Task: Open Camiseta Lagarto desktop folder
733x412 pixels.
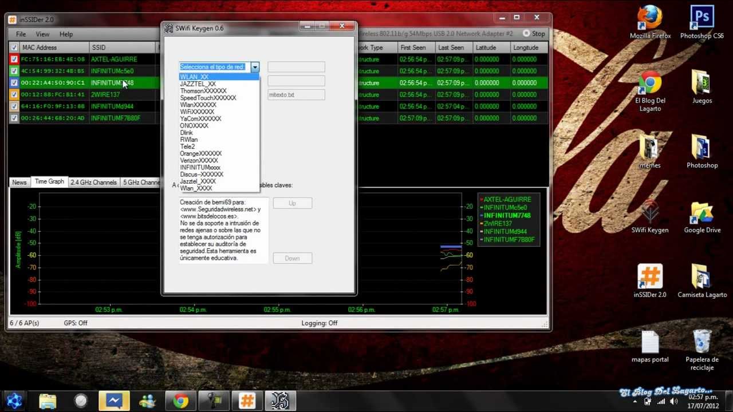Action: point(702,281)
